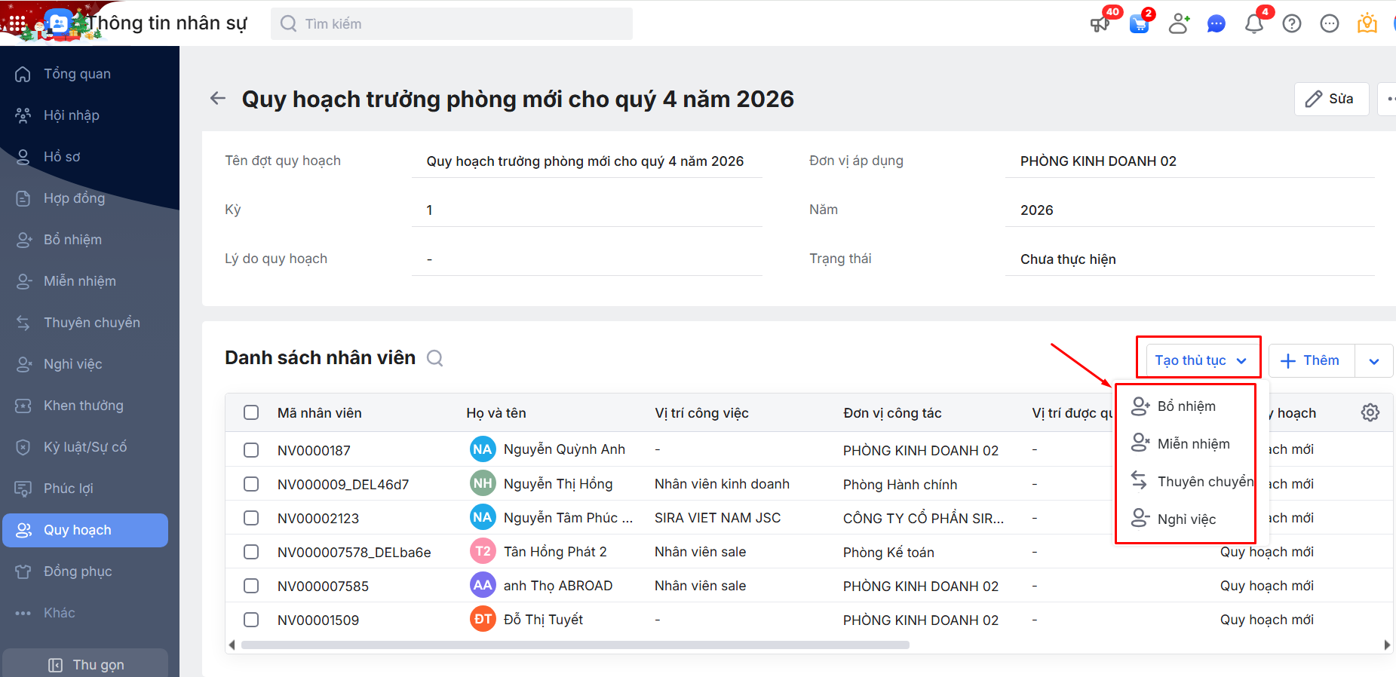
Task: Expand the Tạo thủ tục dropdown
Action: pos(1199,360)
